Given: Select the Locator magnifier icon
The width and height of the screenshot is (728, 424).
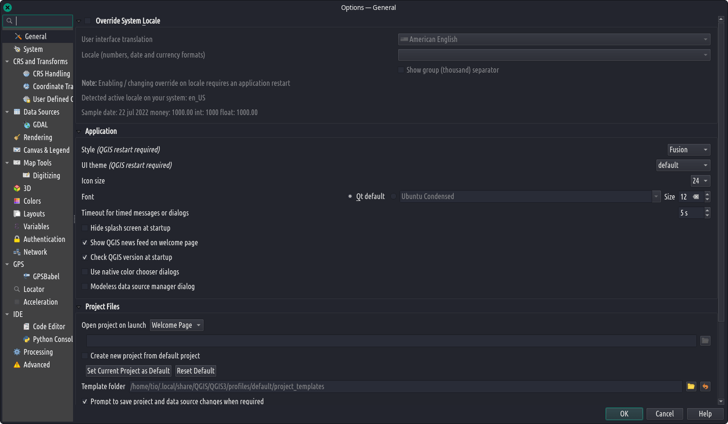Looking at the screenshot, I should click(17, 289).
